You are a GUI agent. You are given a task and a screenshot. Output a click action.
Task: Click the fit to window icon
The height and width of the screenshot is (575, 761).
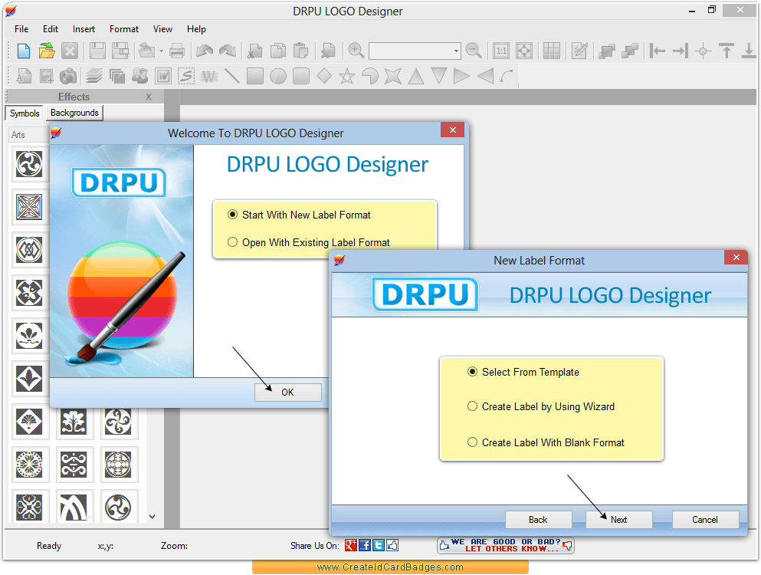tap(524, 51)
